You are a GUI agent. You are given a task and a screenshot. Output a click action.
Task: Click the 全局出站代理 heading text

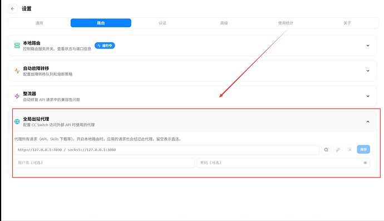[x=36, y=119]
